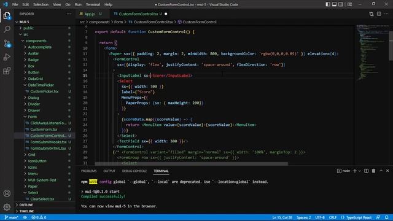The width and height of the screenshot is (393, 221).
Task: Open the Help menu
Action: [108, 4]
